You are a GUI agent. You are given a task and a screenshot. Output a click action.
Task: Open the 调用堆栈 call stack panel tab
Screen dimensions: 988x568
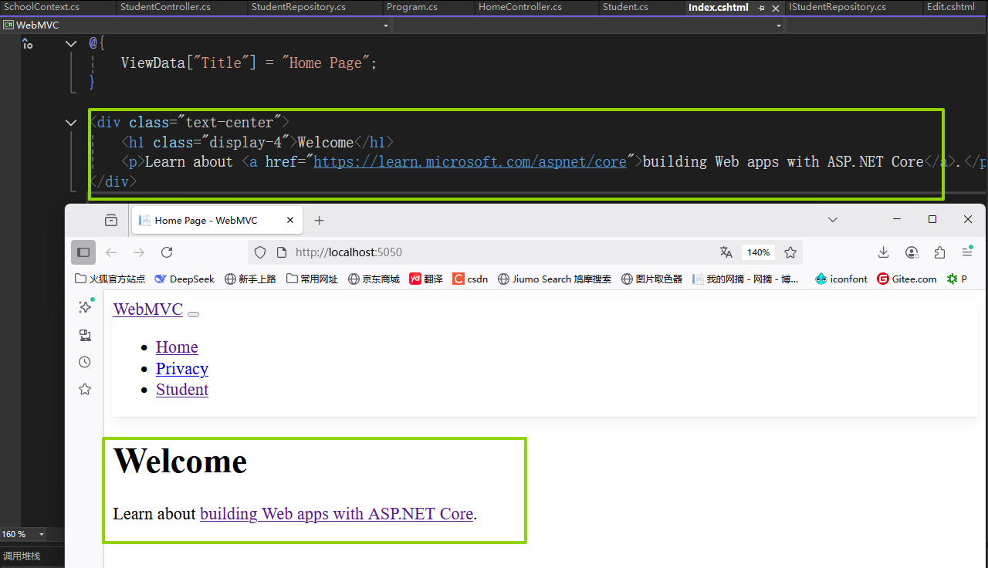(x=22, y=556)
